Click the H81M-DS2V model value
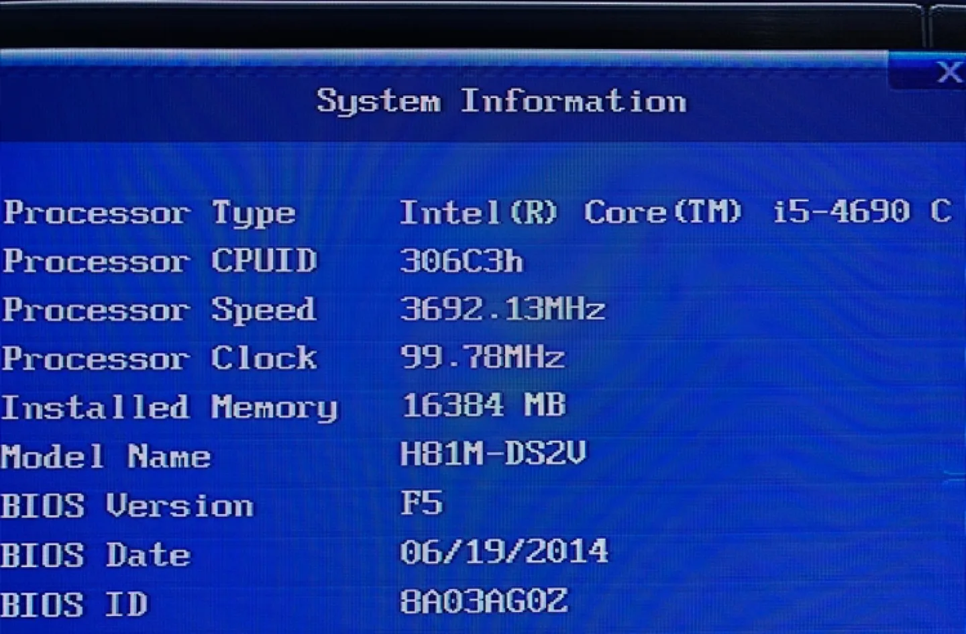The image size is (966, 634). [493, 454]
